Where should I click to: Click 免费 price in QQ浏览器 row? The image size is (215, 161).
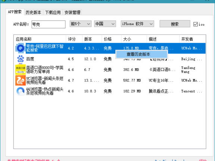click(x=107, y=91)
